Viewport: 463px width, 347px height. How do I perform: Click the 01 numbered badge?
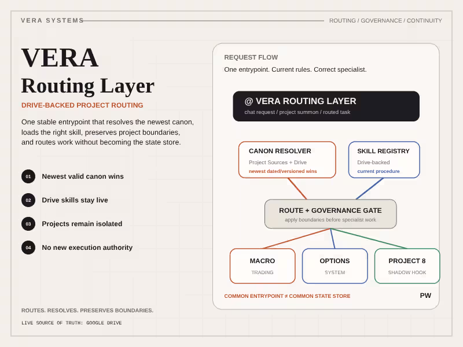tap(28, 176)
